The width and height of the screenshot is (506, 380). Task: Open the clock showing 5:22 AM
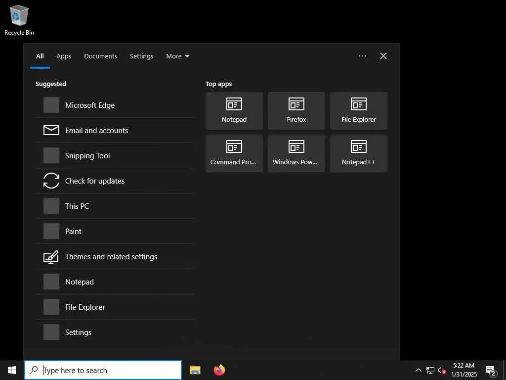464,370
